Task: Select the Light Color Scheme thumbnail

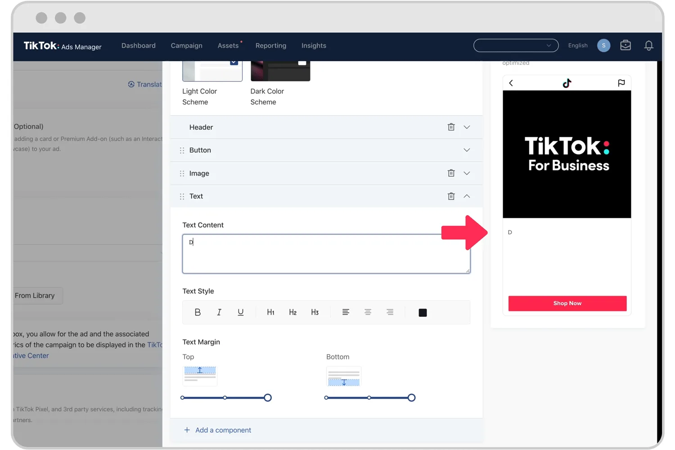Action: click(212, 71)
